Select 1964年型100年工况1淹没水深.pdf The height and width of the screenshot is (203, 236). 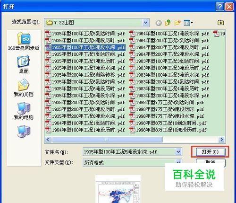pyautogui.click(x=169, y=34)
